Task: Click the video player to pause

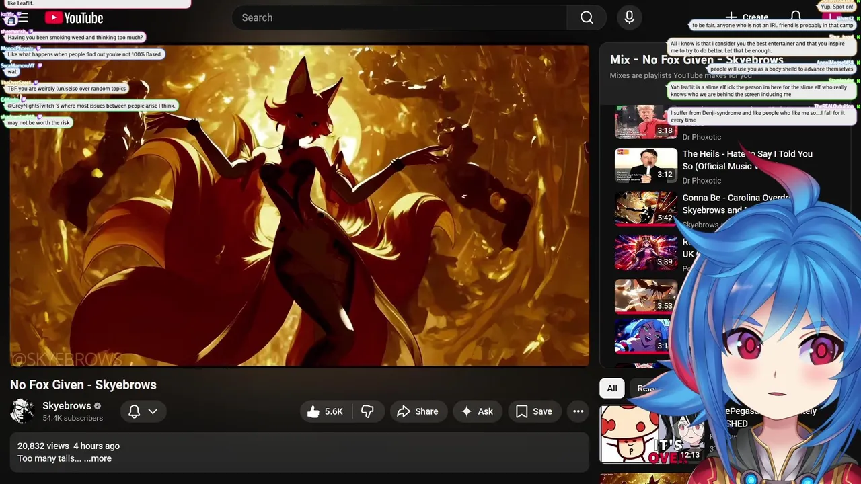Action: (x=299, y=205)
